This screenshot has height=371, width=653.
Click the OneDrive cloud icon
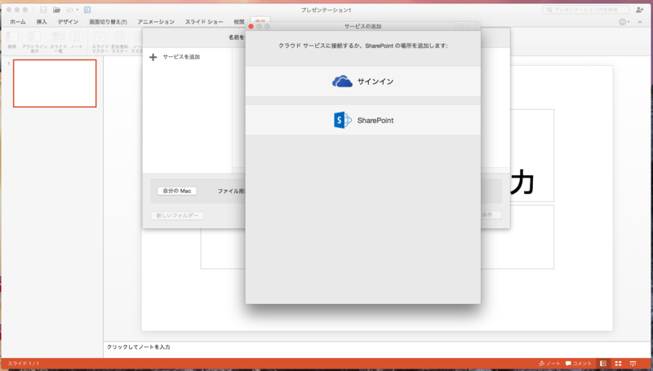[x=342, y=81]
